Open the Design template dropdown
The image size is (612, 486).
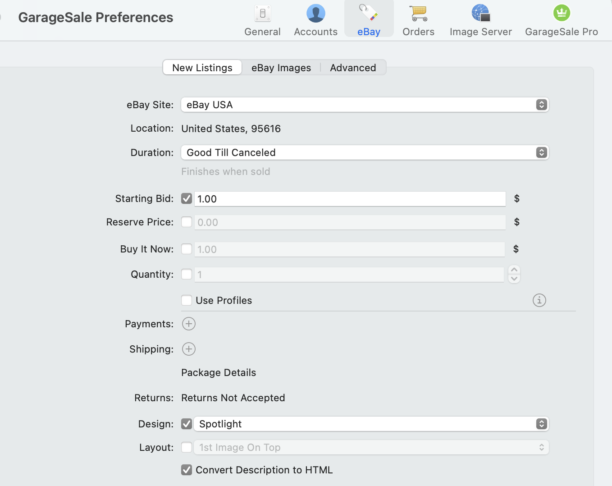tap(371, 424)
